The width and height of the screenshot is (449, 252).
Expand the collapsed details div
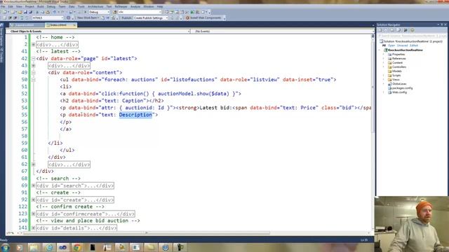click(34, 227)
